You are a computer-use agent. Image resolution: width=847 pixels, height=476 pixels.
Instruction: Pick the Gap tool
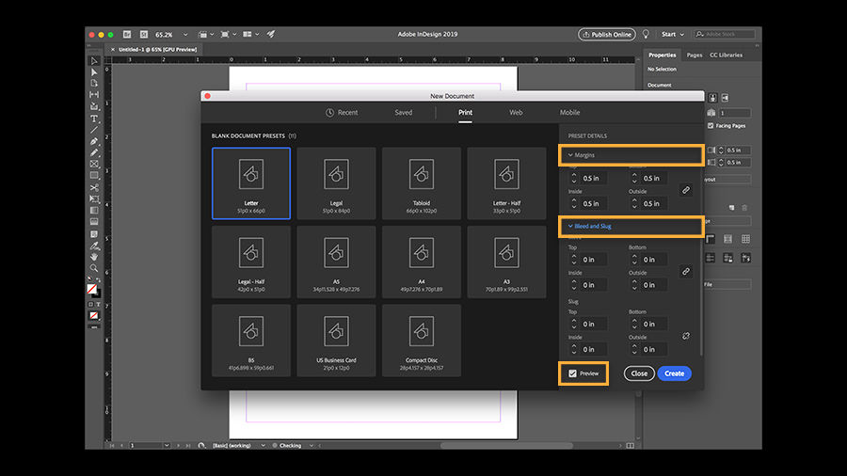click(x=94, y=95)
